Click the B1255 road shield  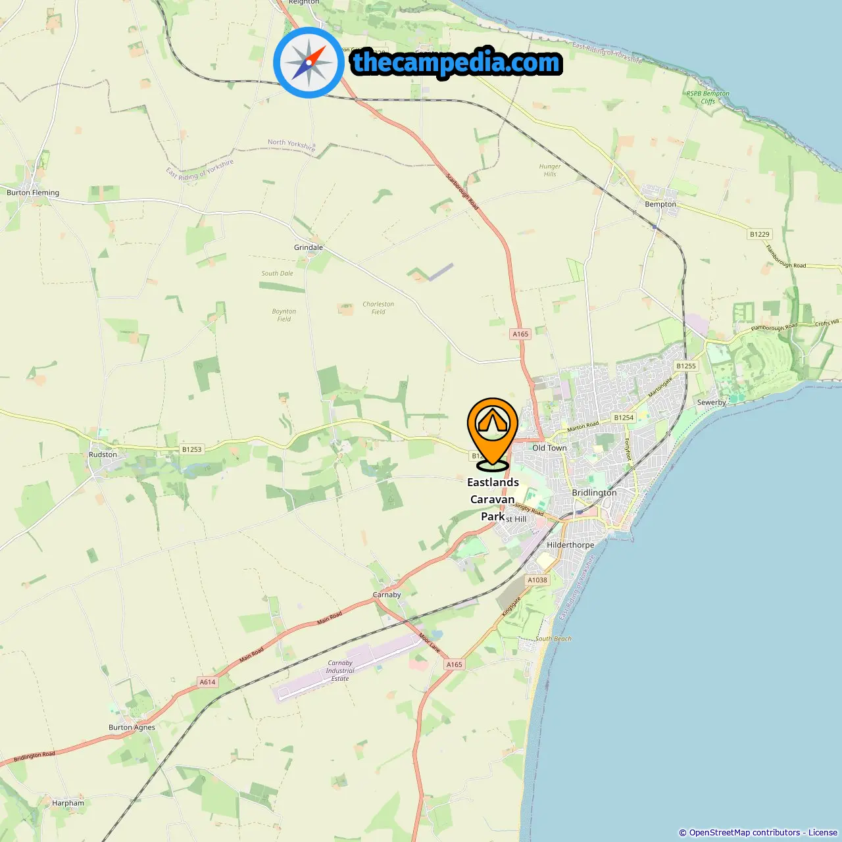coord(686,366)
